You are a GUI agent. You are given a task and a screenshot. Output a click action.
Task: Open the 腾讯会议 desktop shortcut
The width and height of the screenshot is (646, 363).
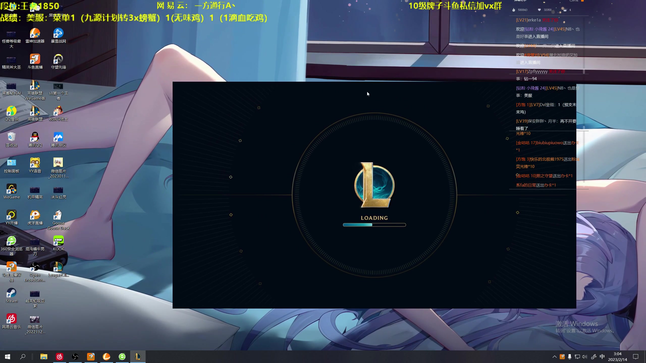(x=58, y=139)
